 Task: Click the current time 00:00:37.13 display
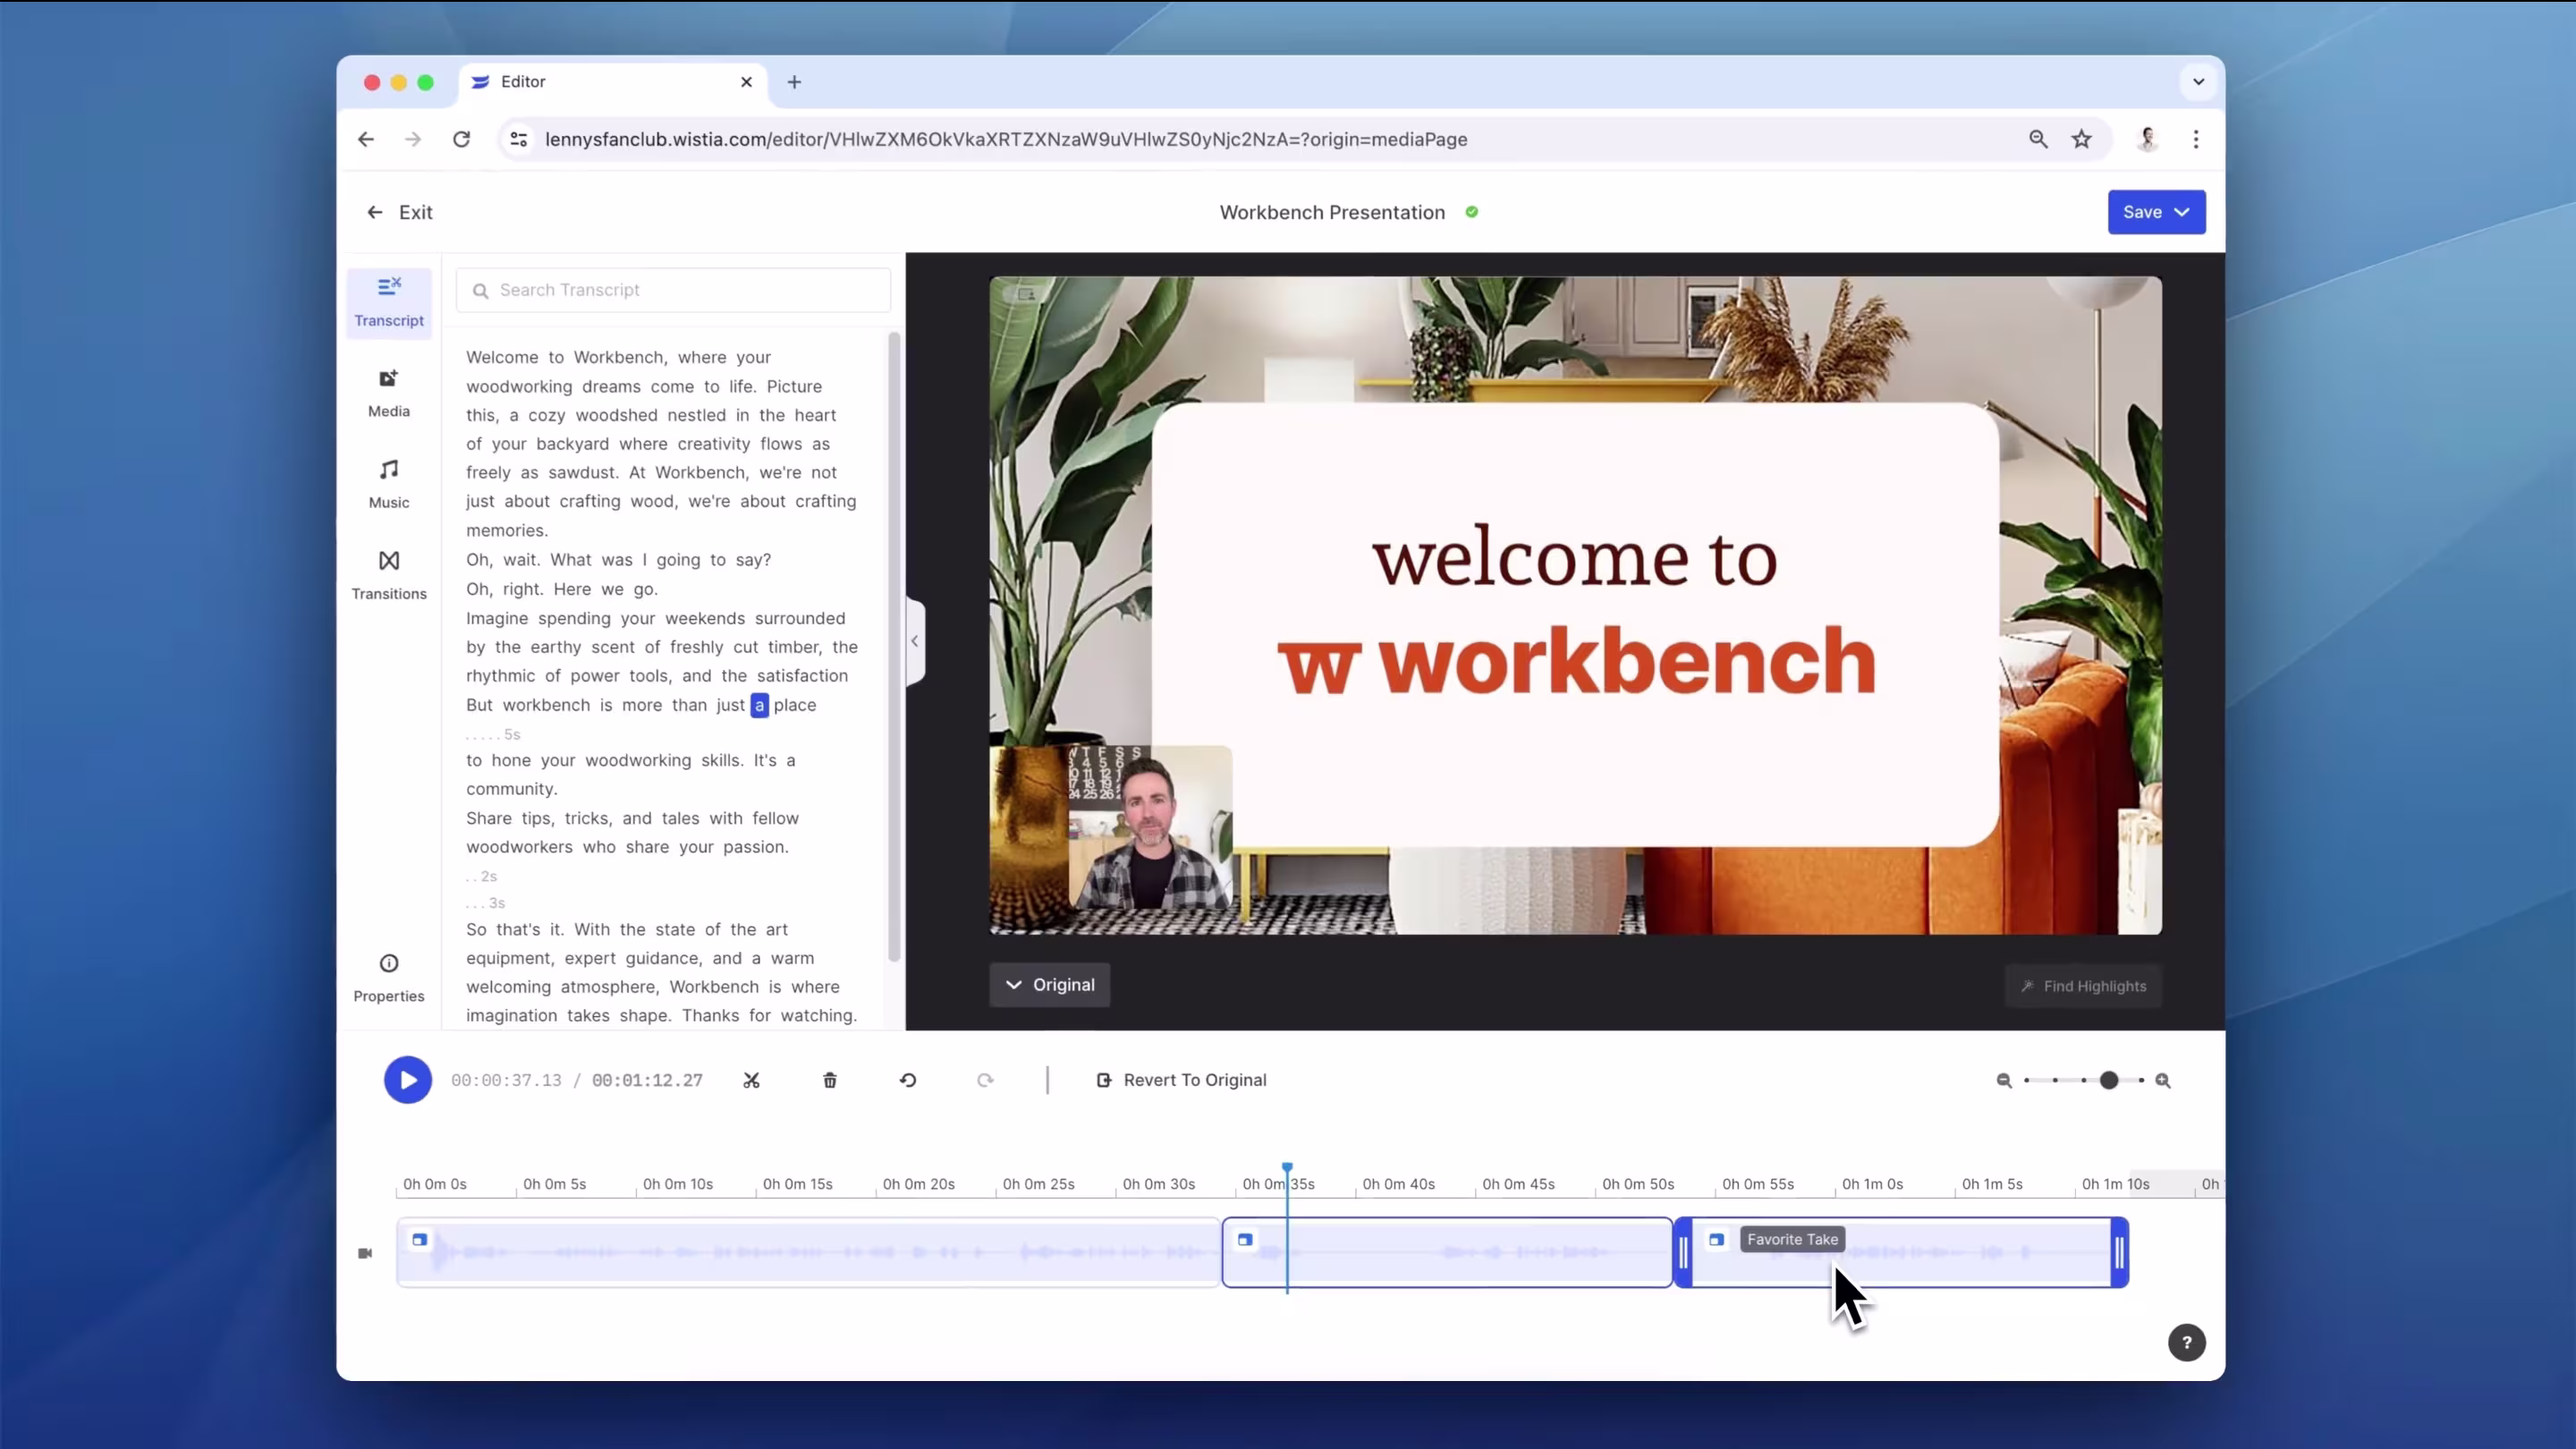pos(507,1080)
